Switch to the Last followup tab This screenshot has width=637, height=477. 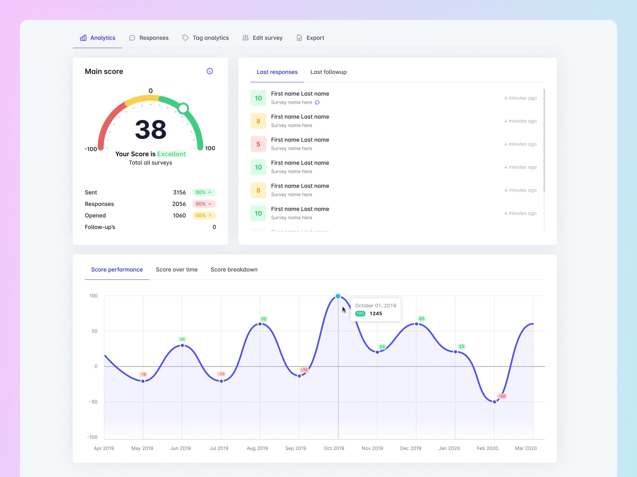tap(328, 72)
